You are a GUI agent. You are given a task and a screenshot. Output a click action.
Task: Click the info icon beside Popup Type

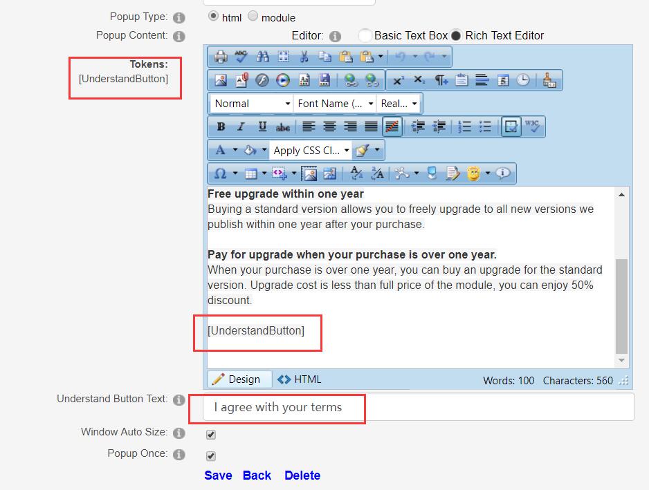coord(179,18)
